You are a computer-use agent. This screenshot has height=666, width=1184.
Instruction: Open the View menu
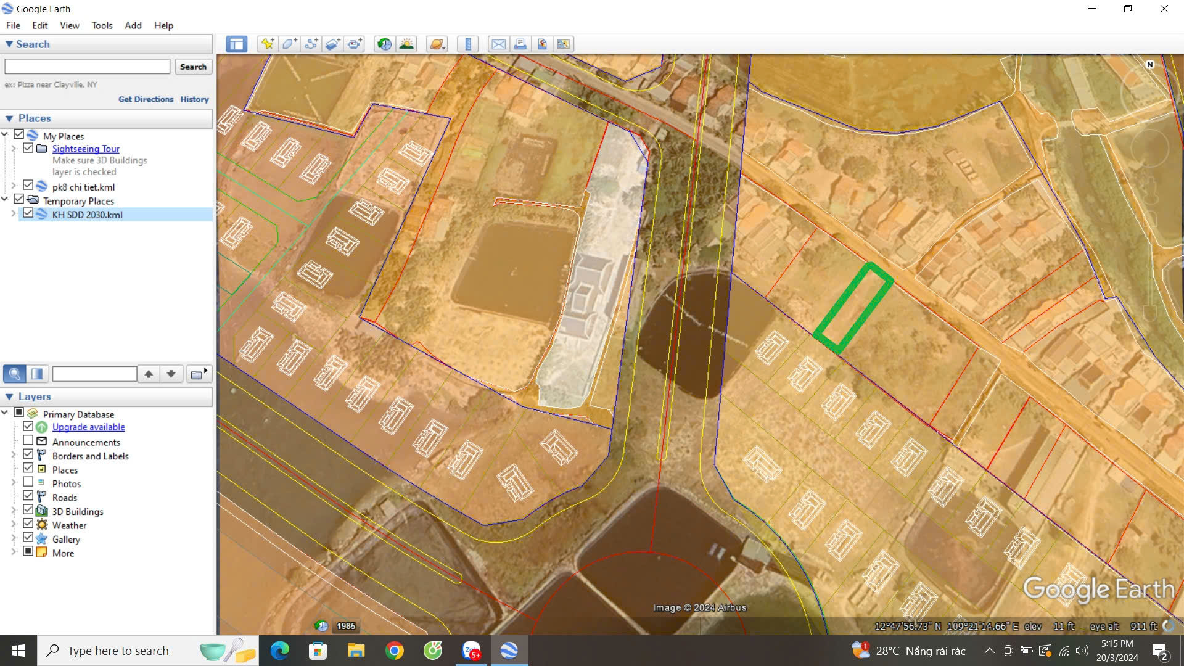pyautogui.click(x=70, y=25)
